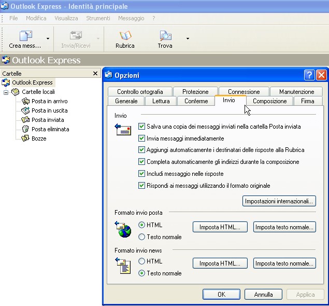Open the Visualizza menu
Image resolution: width=329 pixels, height=306 pixels.
coord(66,18)
